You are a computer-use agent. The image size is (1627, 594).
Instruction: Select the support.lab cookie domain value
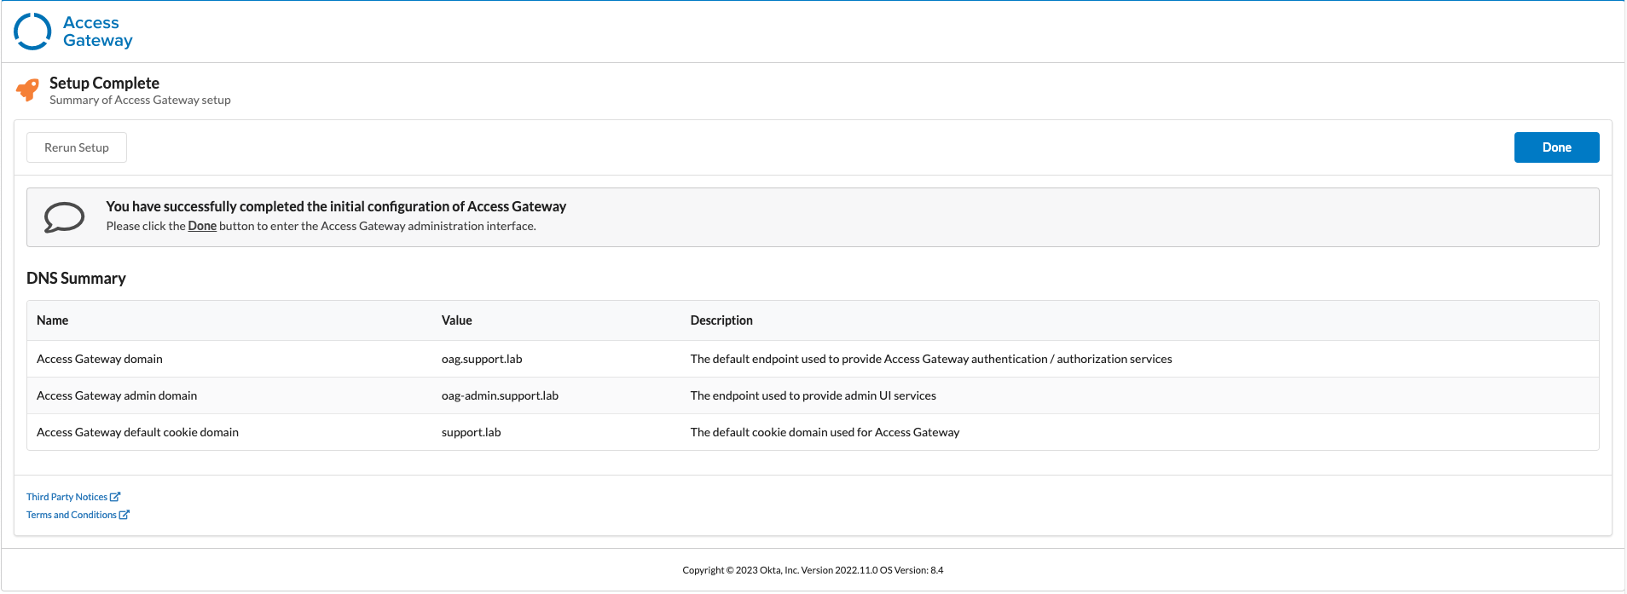tap(471, 432)
